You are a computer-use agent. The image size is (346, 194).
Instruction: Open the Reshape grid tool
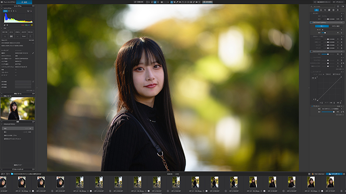pyautogui.click(x=191, y=2)
